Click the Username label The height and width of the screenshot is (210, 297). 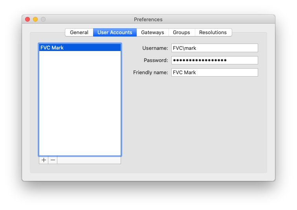(x=155, y=48)
